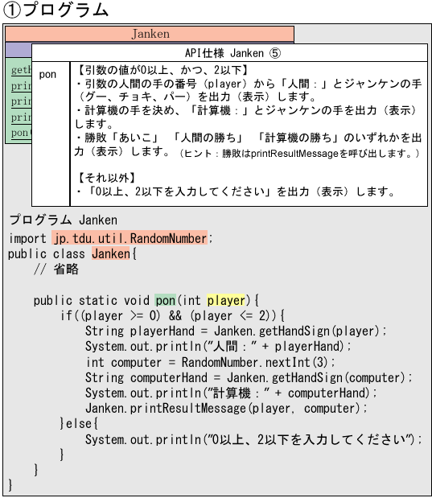Image resolution: width=432 pixels, height=498 pixels.
Task: Click the purple attribute strip under Janken
Action: pos(19,50)
